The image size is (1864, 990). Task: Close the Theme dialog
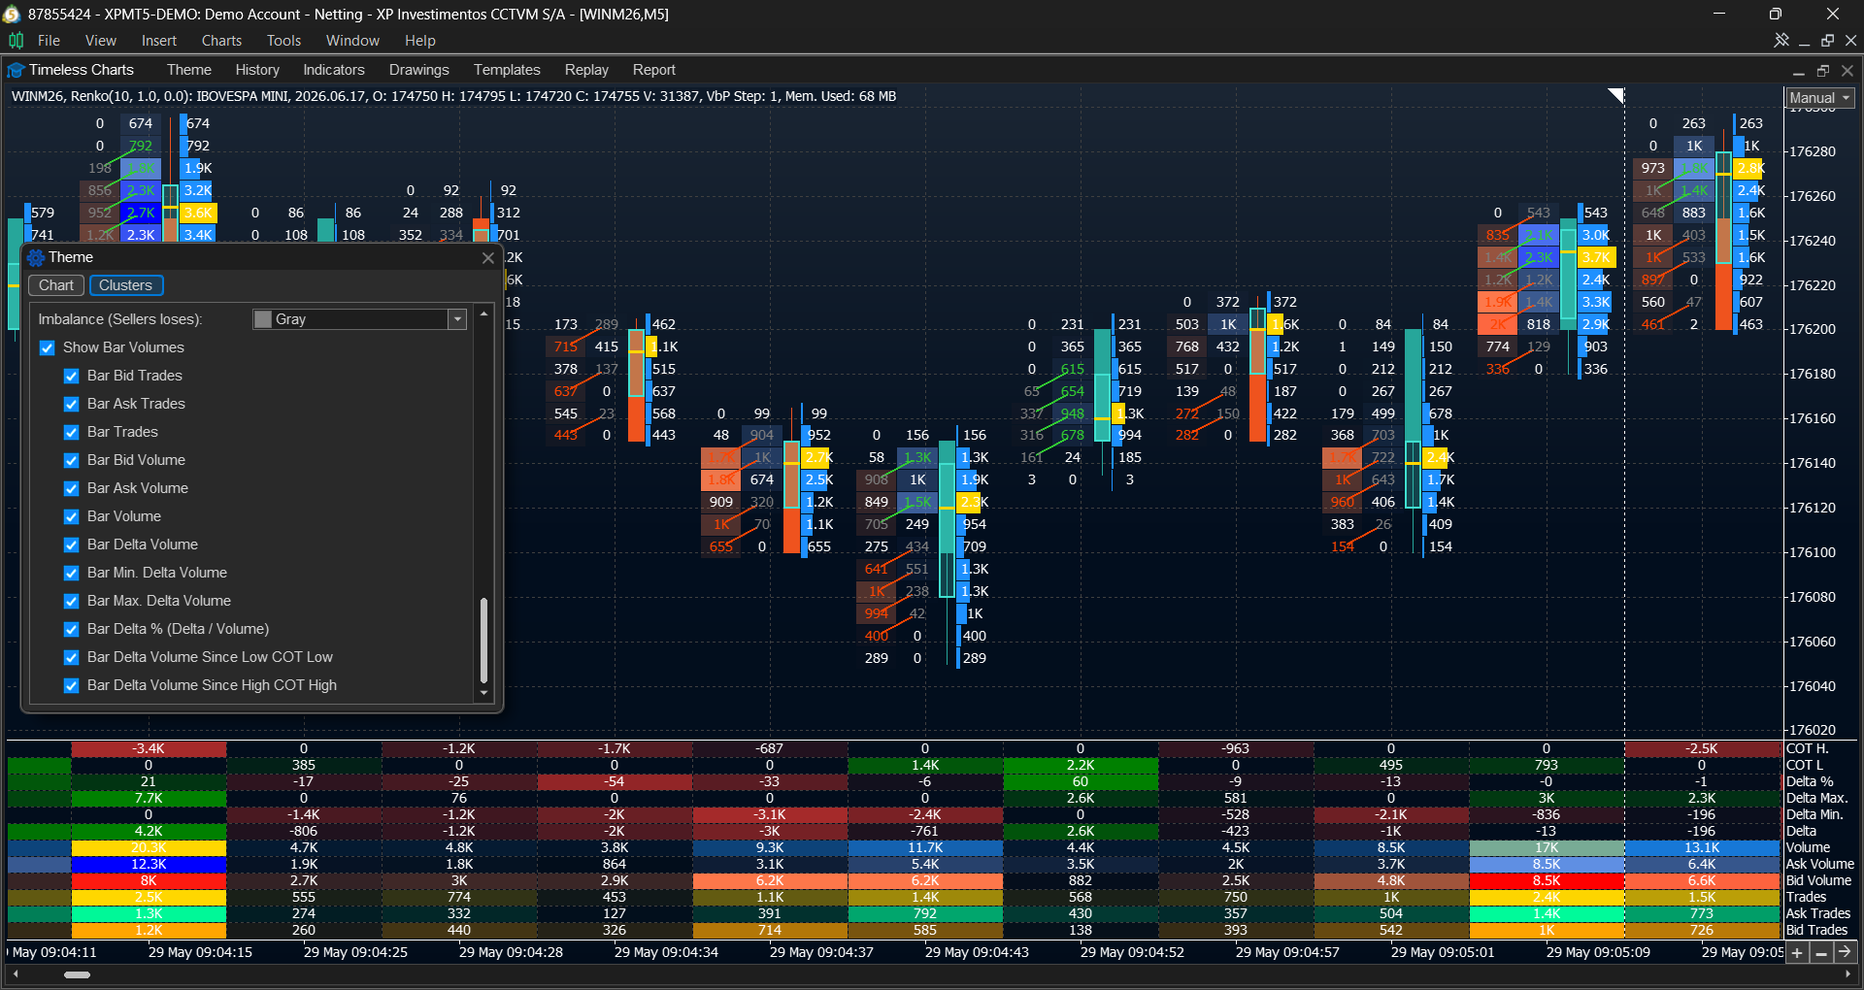[x=488, y=257]
